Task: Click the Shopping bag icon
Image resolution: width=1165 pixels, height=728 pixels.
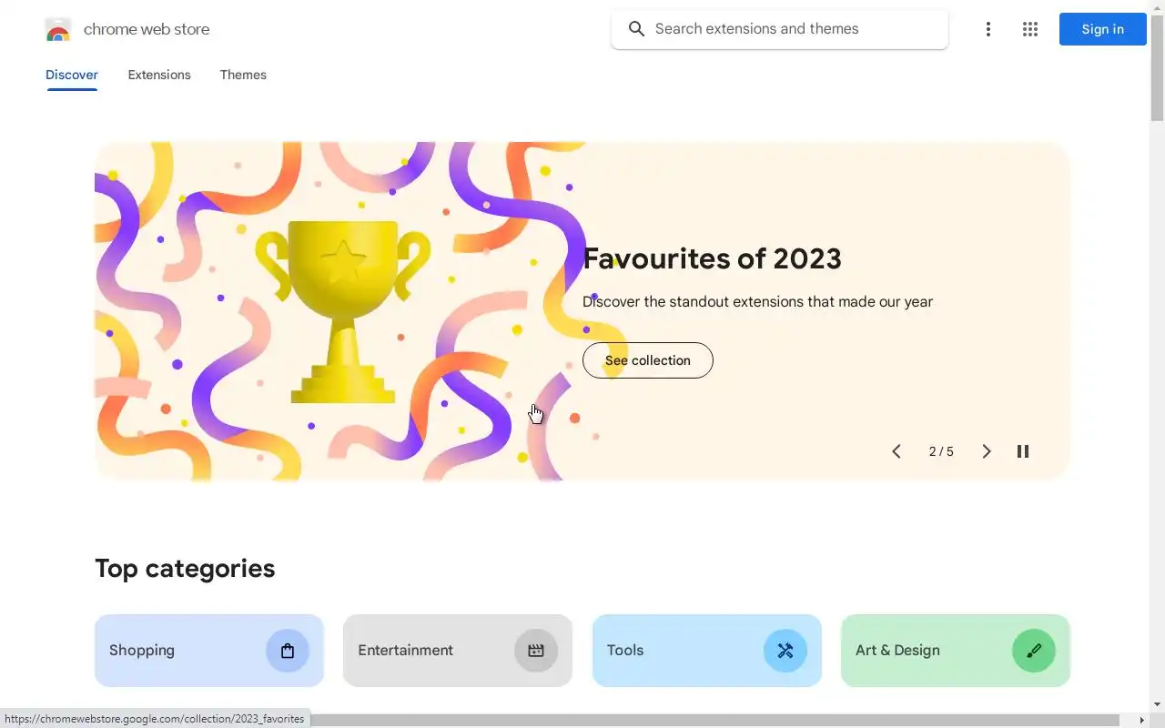Action: pos(288,651)
